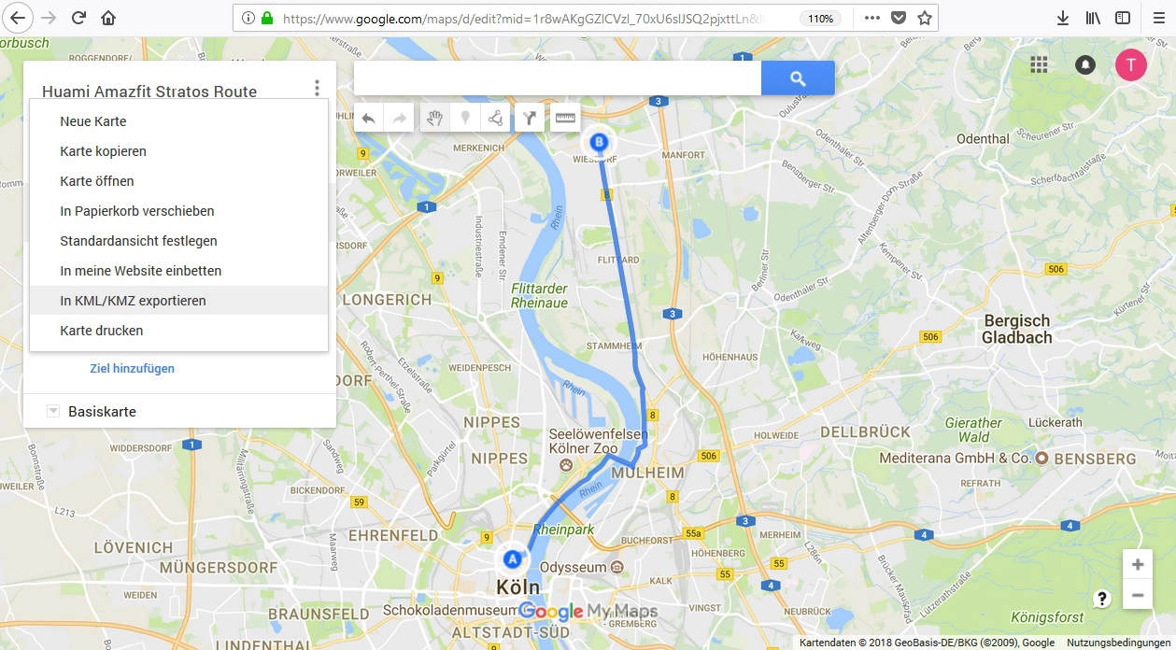Viewport: 1176px width, 650px height.
Task: Click the map search input field
Action: coord(558,78)
